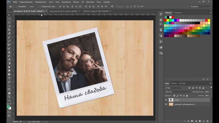Open the Фильтр menu

(x=76, y=2)
